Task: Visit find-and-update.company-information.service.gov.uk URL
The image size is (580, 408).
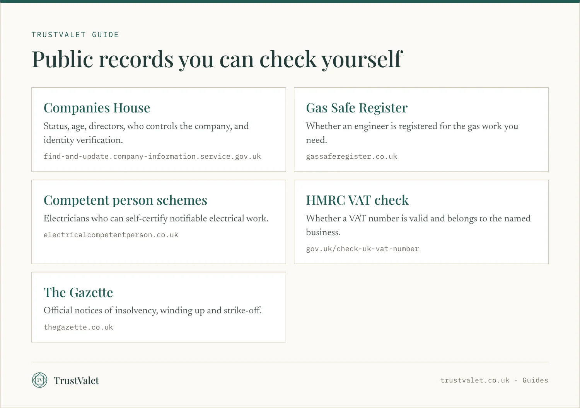Action: click(x=152, y=156)
